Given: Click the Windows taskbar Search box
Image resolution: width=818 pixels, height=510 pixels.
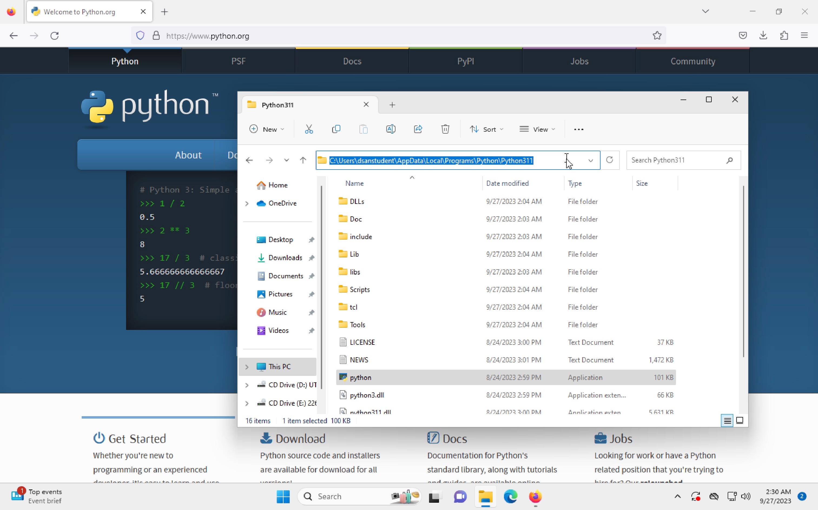Looking at the screenshot, I should coord(359,496).
